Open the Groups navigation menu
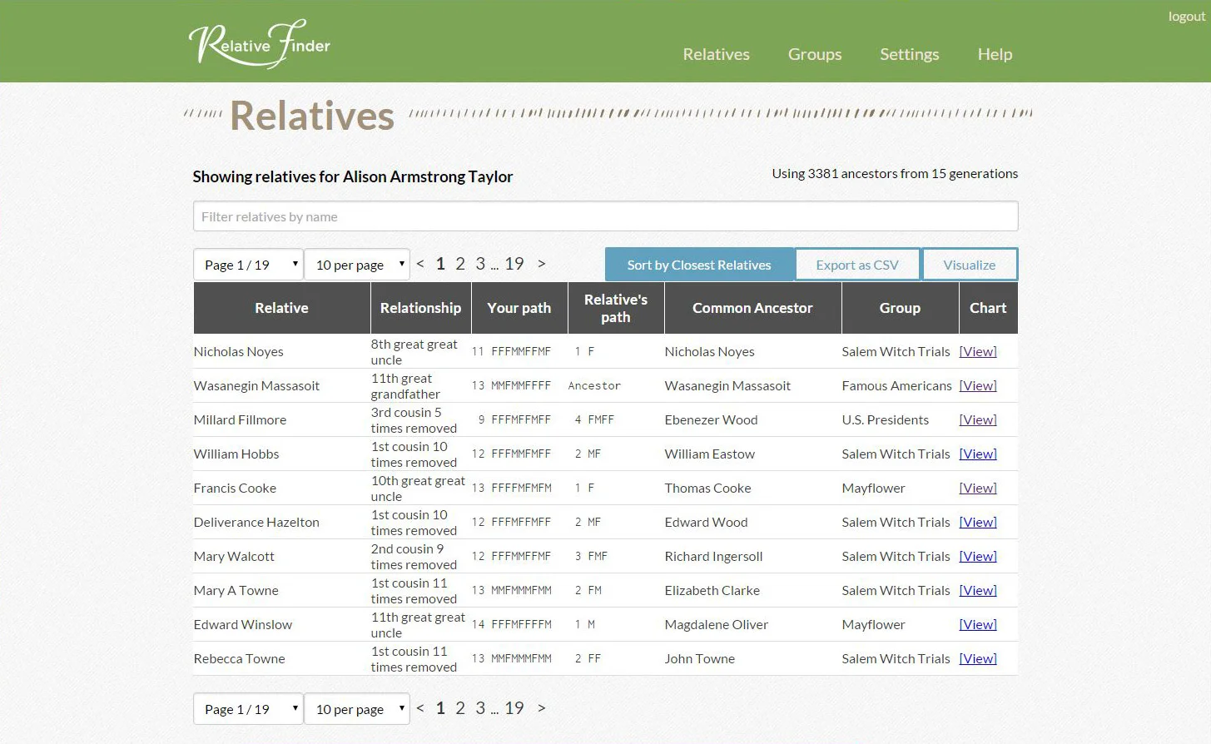1211x744 pixels. pos(814,54)
